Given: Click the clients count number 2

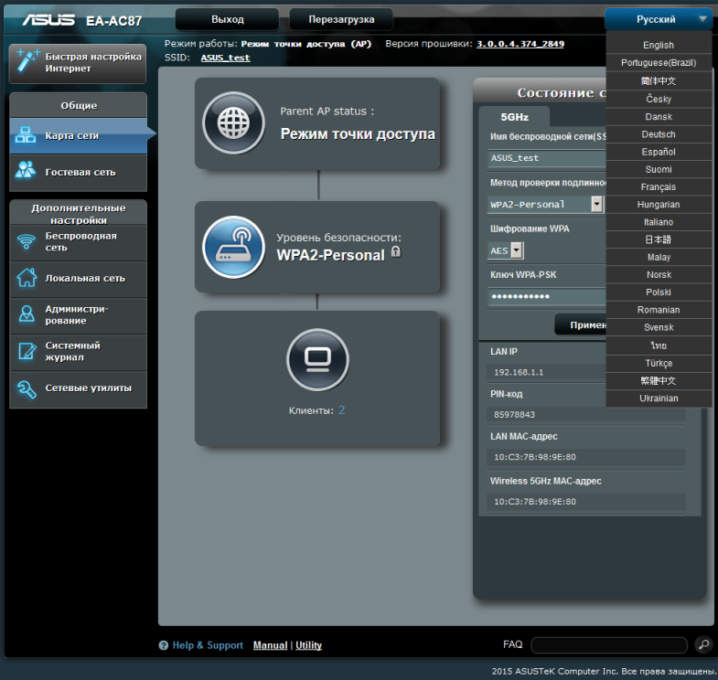Looking at the screenshot, I should 341,410.
